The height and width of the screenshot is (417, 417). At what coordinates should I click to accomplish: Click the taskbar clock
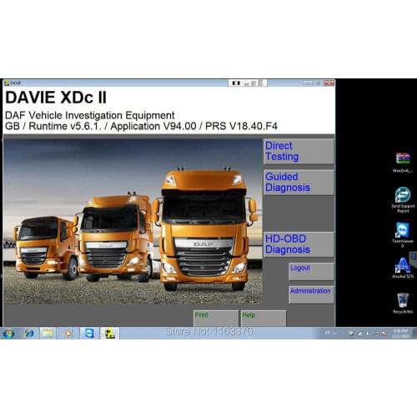[x=400, y=334]
